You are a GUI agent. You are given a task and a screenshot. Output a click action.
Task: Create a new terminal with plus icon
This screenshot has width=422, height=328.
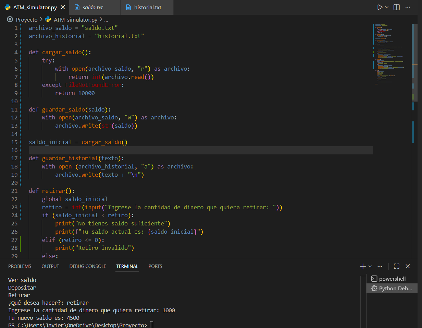363,266
